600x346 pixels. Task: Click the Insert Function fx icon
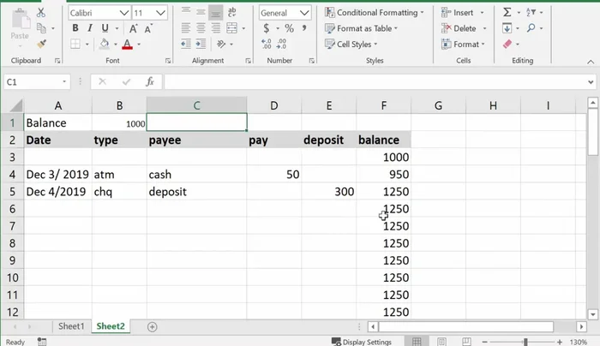[150, 82]
